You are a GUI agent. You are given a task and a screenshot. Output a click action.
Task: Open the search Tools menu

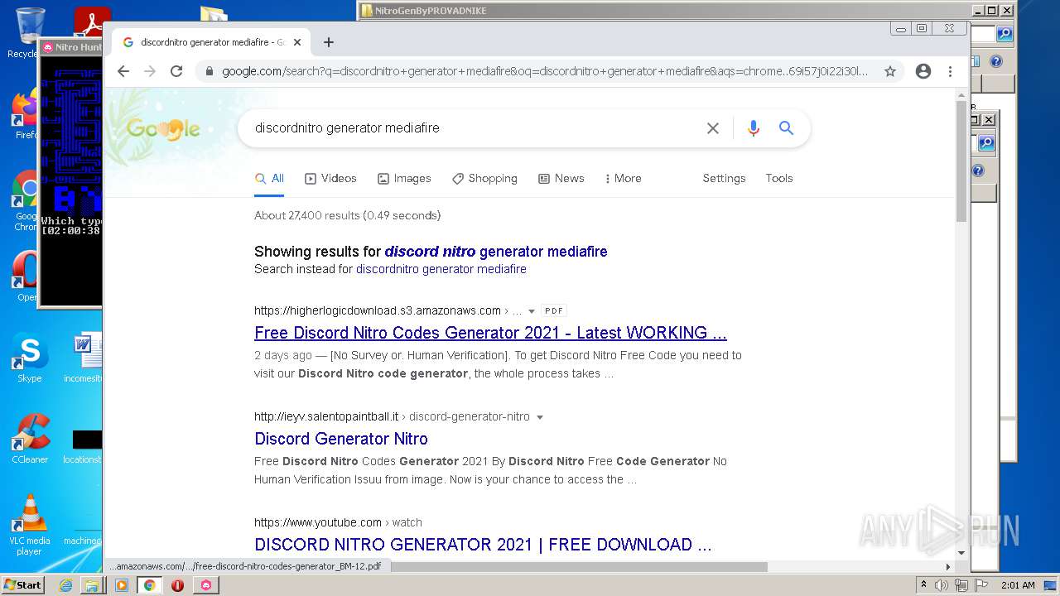click(x=779, y=178)
